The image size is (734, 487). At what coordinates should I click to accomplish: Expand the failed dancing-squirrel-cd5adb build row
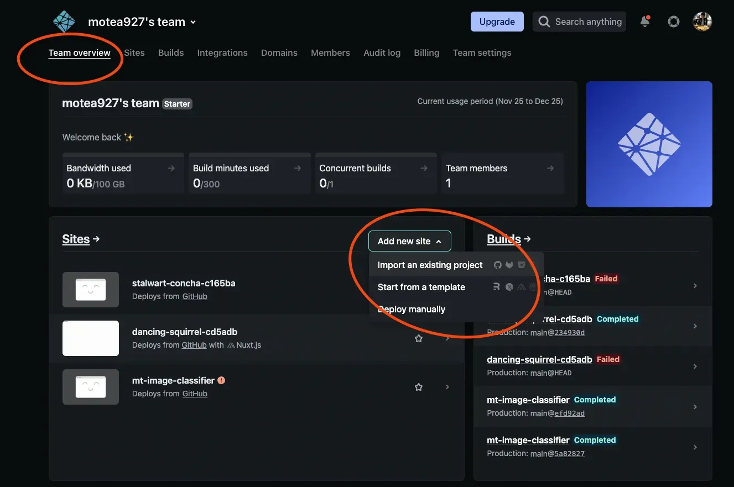(695, 366)
